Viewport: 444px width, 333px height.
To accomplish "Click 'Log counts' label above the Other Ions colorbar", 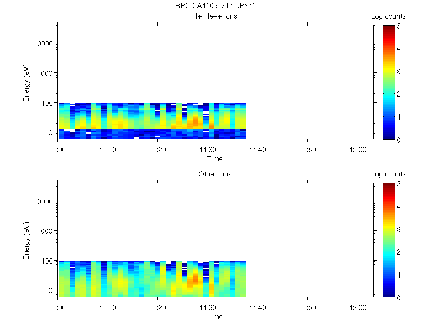I will tap(388, 174).
